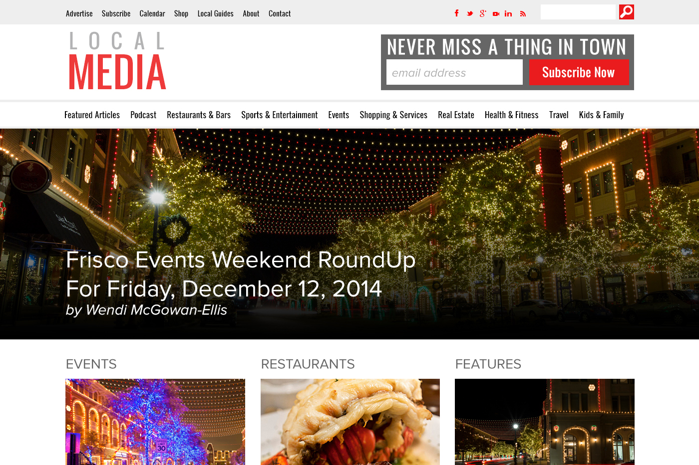This screenshot has height=465, width=699.
Task: Open the RSS feed icon
Action: (x=523, y=14)
